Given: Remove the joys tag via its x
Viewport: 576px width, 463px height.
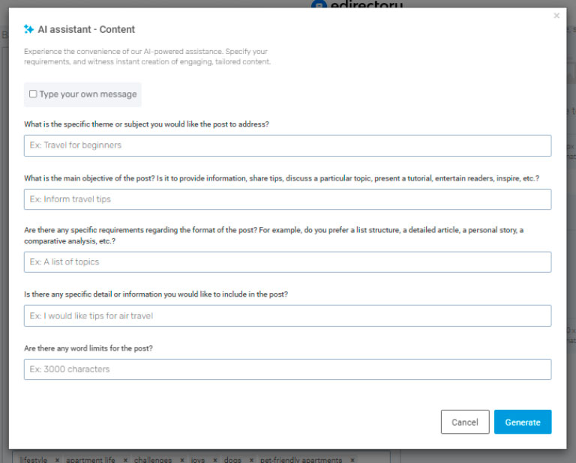Looking at the screenshot, I should tap(214, 459).
